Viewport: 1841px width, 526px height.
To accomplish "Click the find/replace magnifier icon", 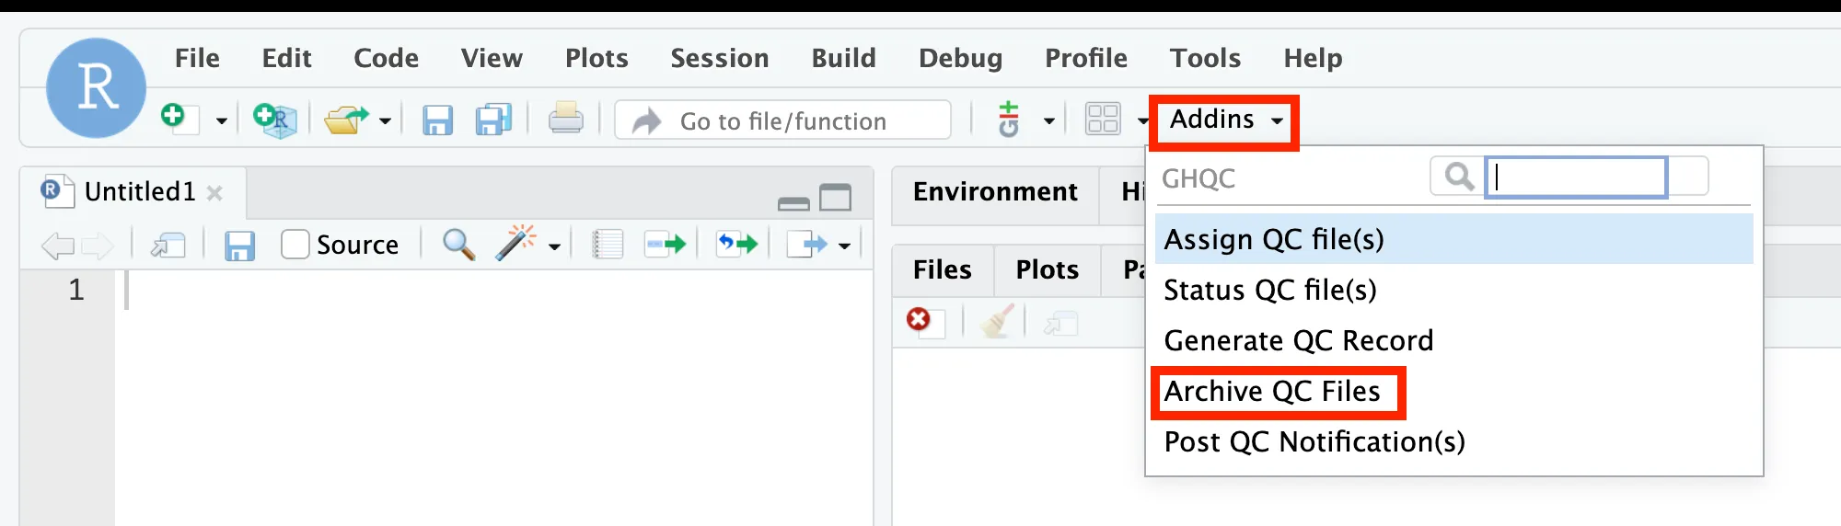I will coord(458,245).
